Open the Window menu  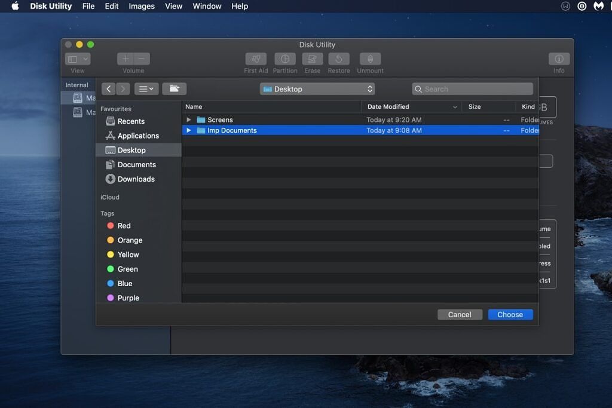206,6
